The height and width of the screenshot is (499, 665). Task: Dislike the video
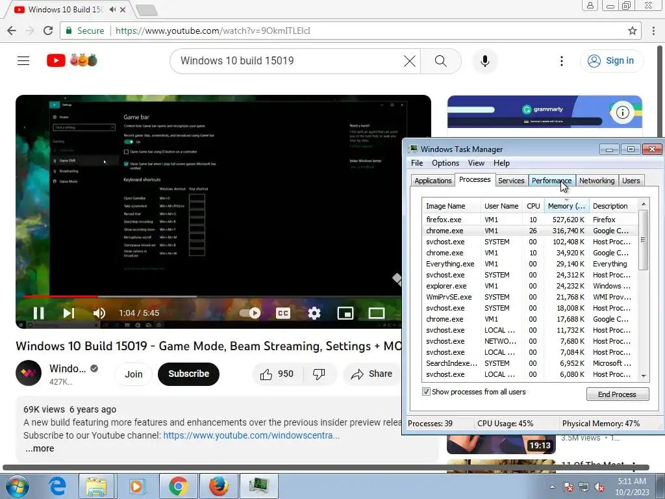[319, 374]
